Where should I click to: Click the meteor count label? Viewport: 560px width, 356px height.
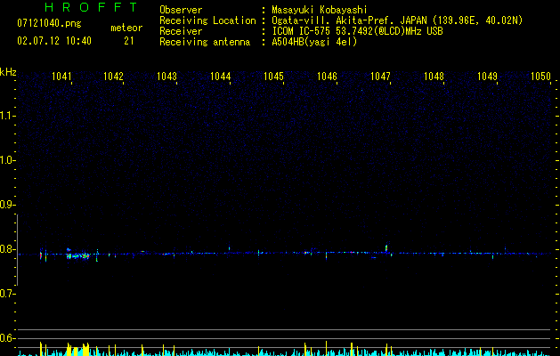pos(126,28)
